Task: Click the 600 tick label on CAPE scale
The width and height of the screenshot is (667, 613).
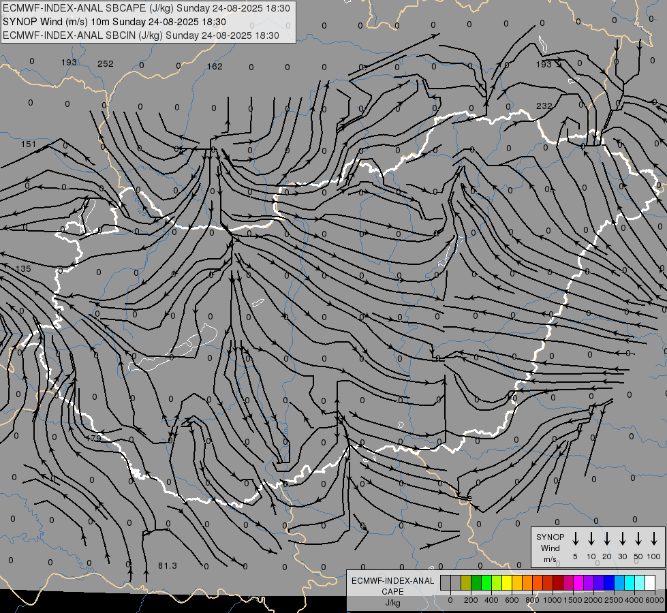Action: (512, 600)
